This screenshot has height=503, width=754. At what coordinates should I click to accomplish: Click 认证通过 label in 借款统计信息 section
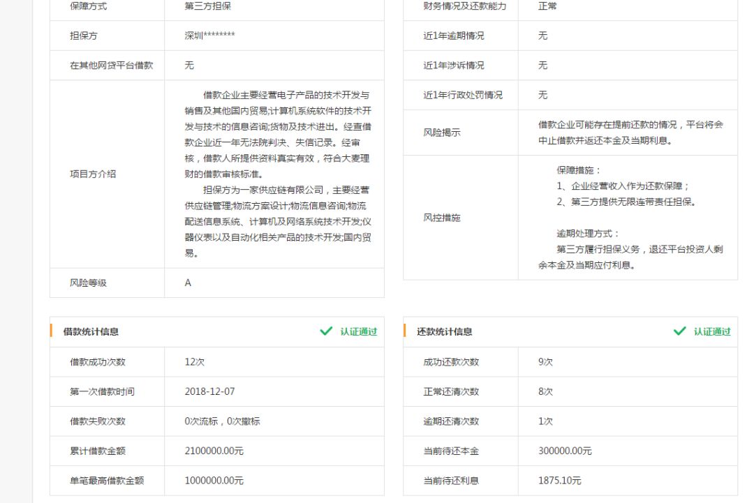coord(358,332)
